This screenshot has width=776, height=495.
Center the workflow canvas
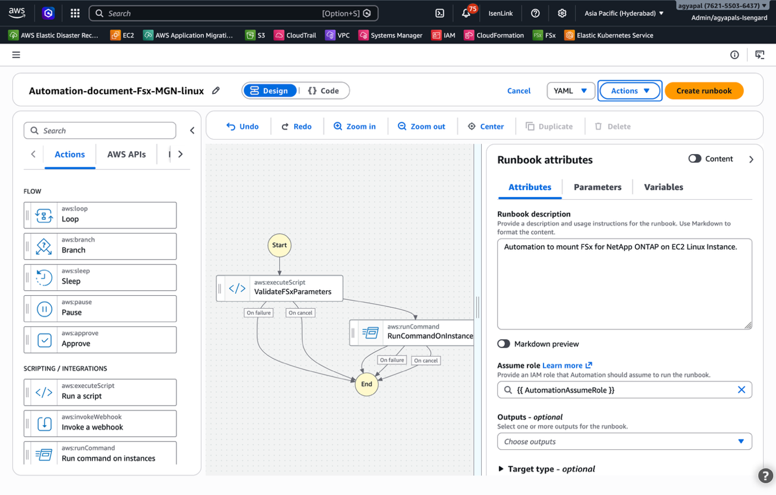(x=486, y=127)
